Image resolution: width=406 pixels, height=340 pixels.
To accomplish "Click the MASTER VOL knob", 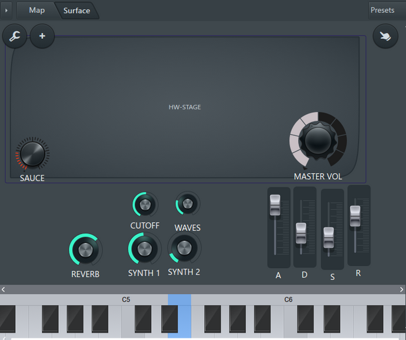I will pyautogui.click(x=318, y=140).
